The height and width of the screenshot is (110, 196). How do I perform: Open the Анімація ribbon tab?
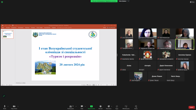pyautogui.click(x=33, y=28)
